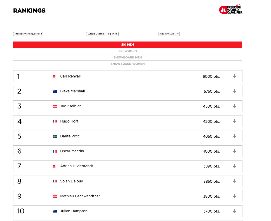Select the Ski Men tab
This screenshot has width=271, height=221.
click(128, 45)
